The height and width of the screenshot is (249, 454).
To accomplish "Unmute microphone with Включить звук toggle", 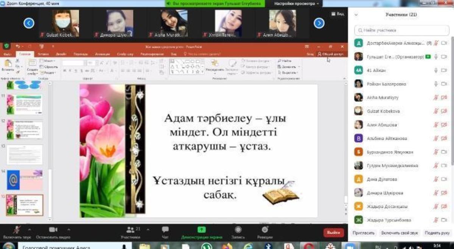I will 17,230.
